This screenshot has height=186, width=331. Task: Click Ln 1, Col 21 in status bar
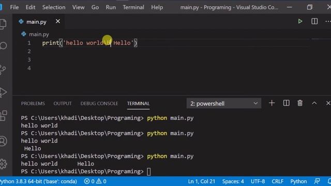coord(201,181)
